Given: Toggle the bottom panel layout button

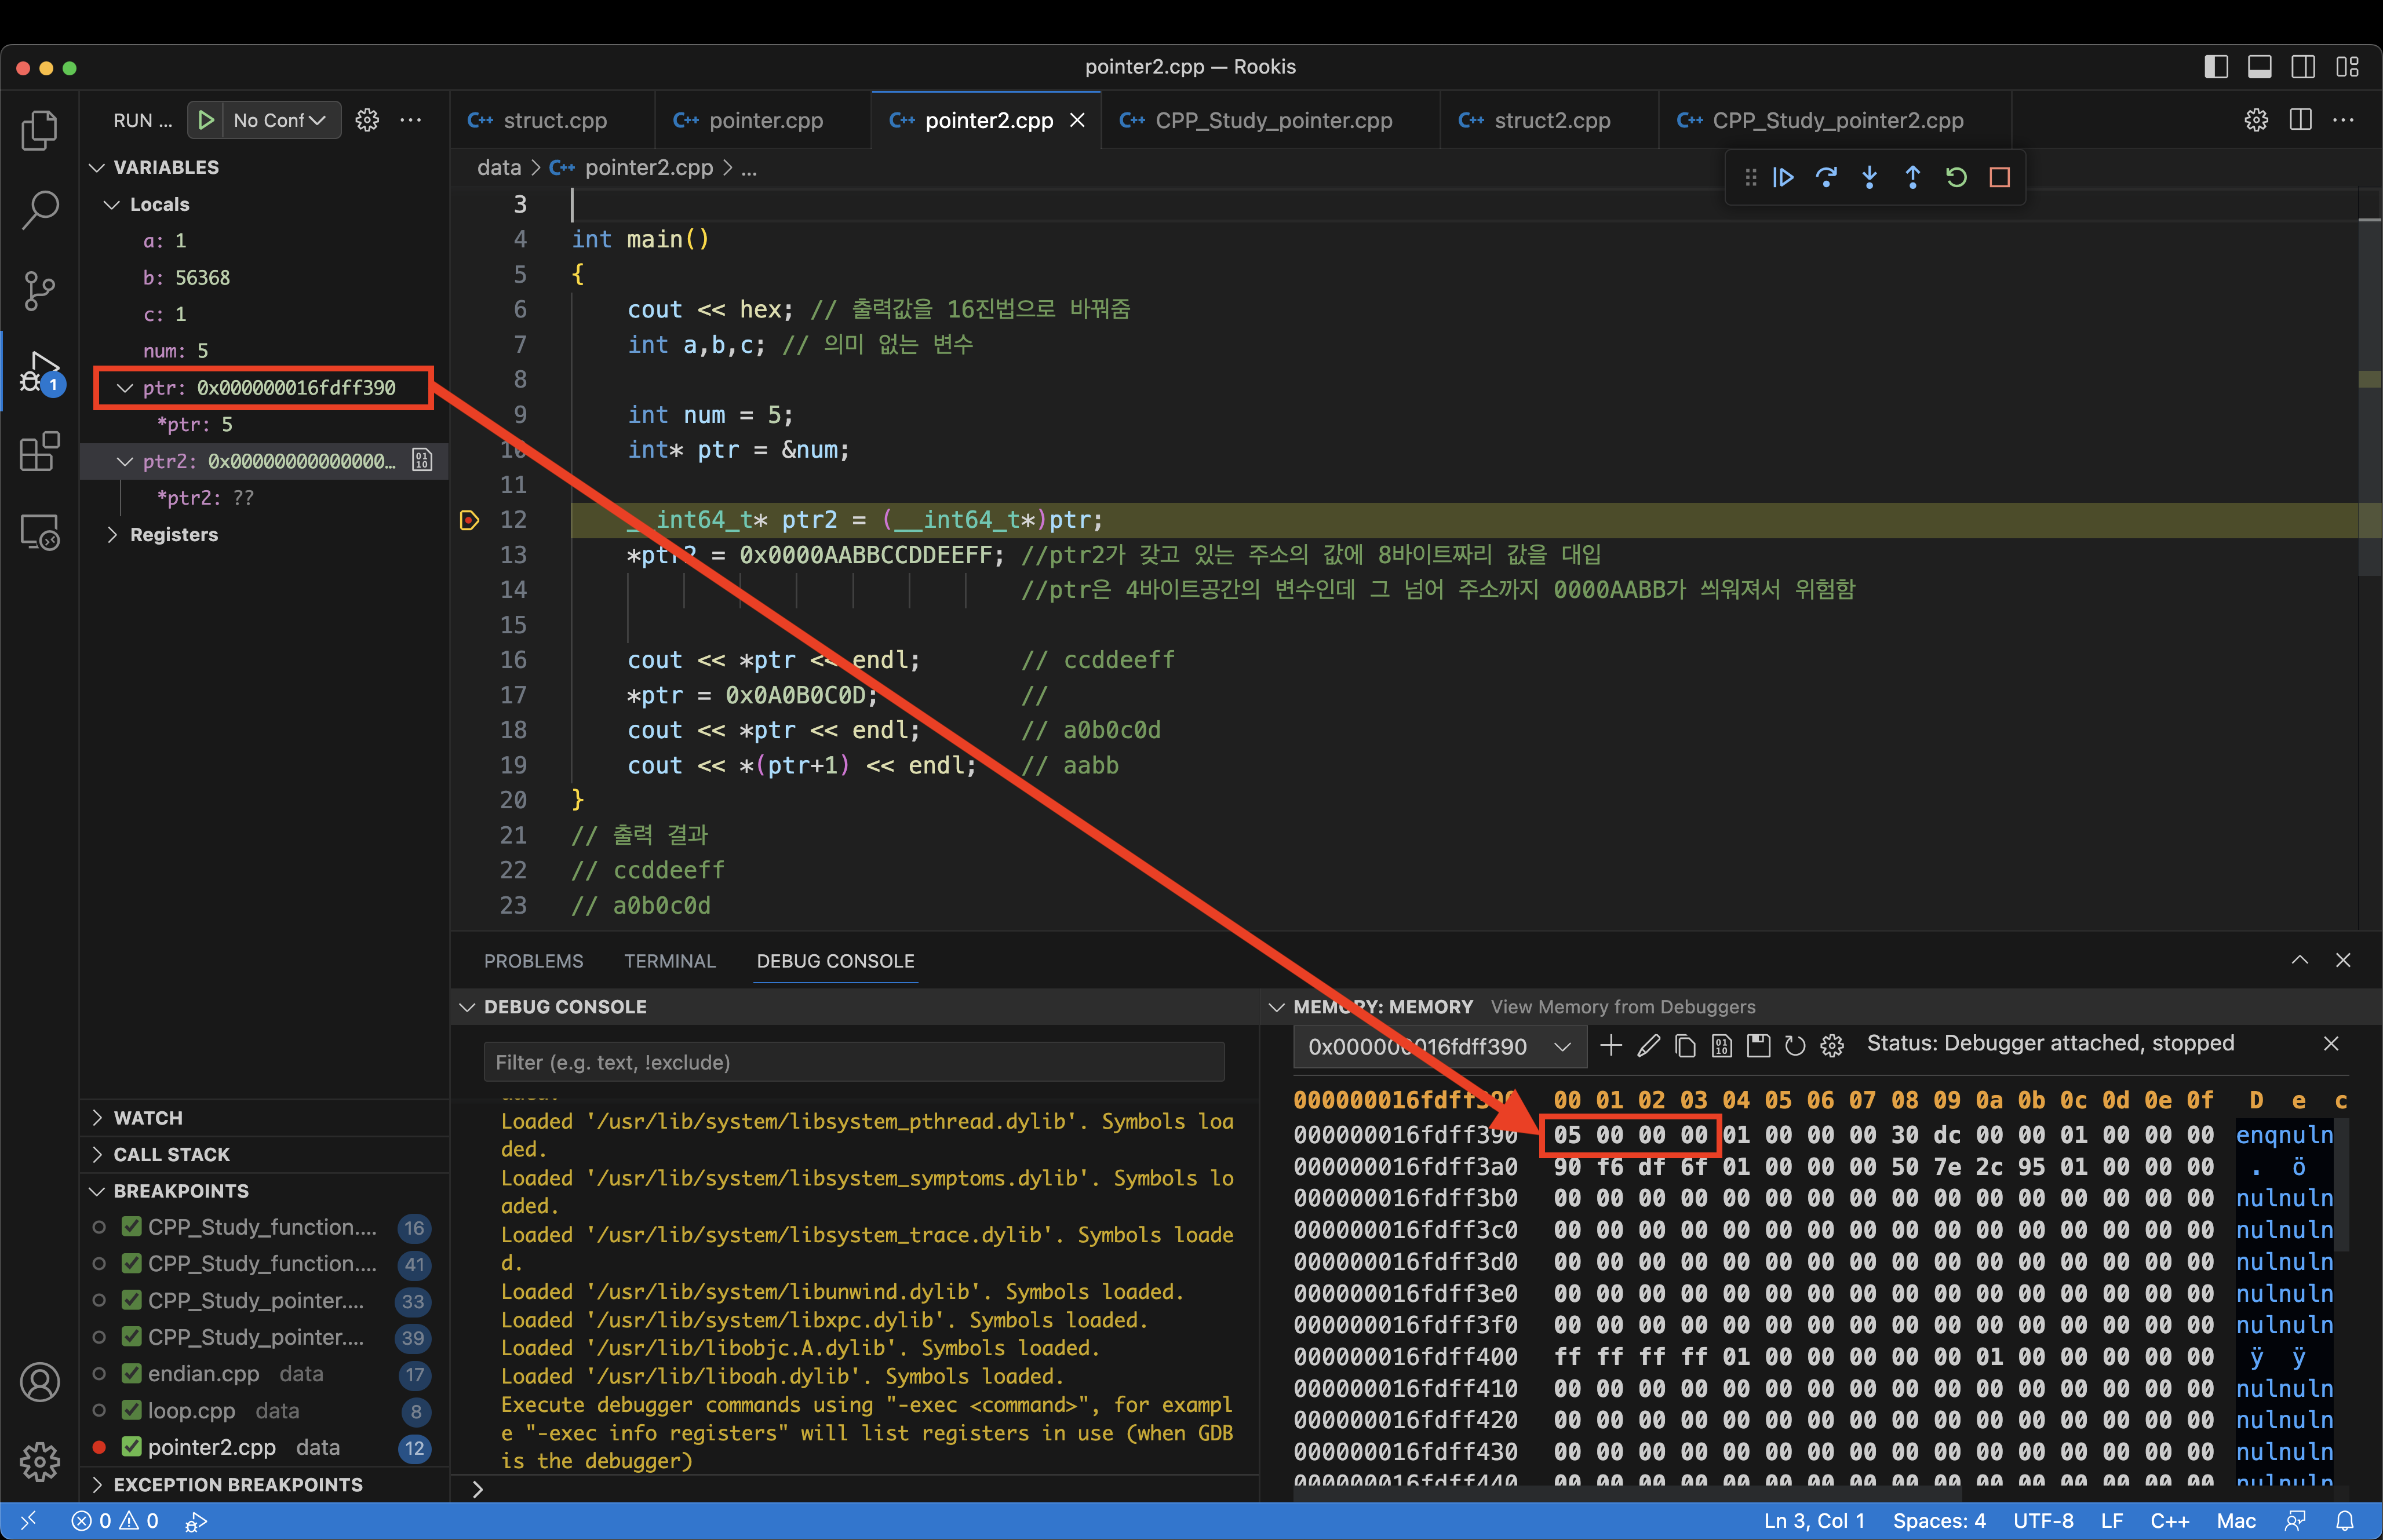Looking at the screenshot, I should point(2259,67).
